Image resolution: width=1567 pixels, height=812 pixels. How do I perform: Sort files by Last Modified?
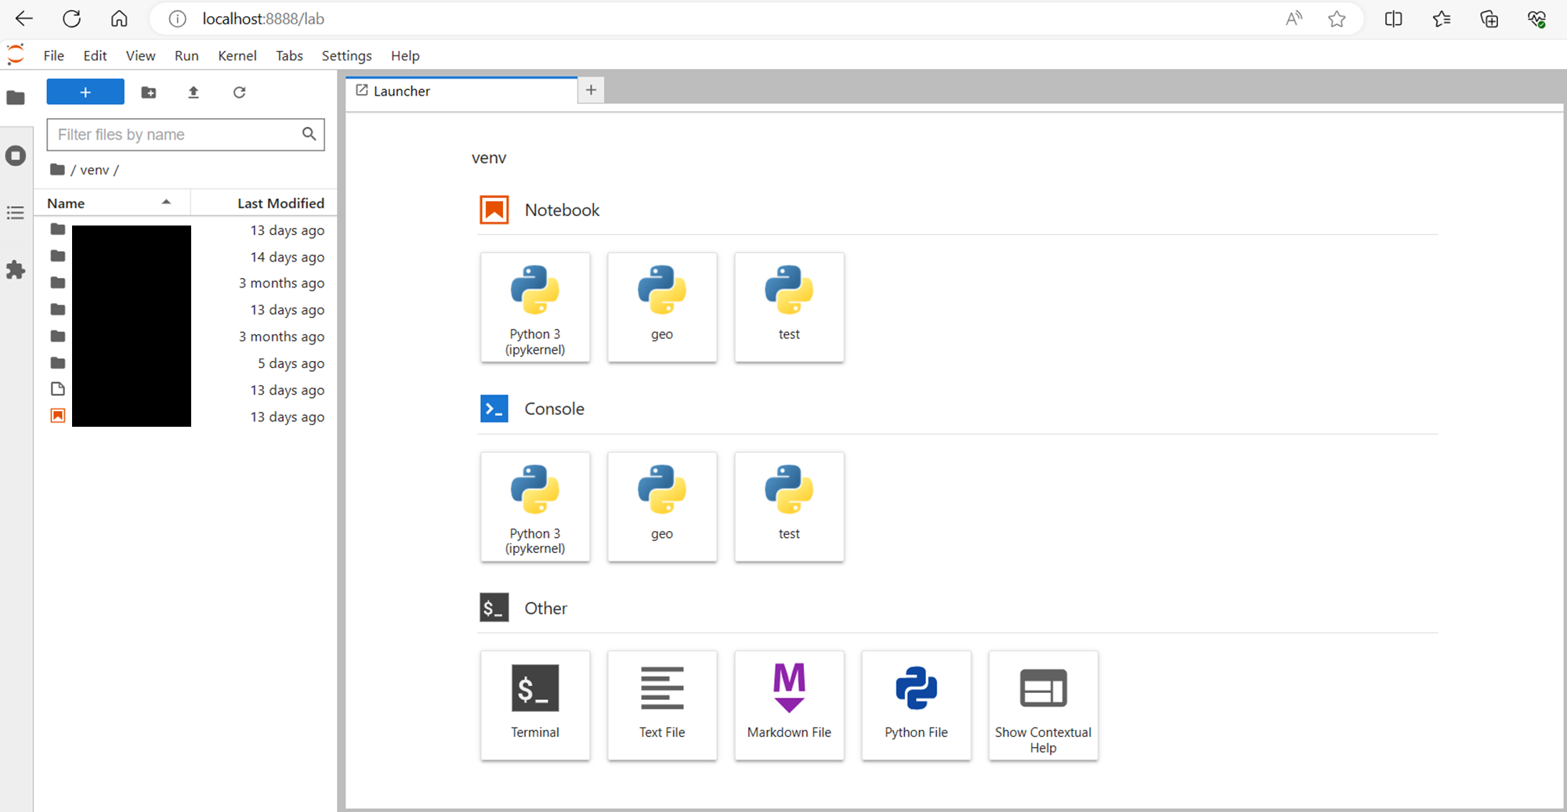[280, 203]
